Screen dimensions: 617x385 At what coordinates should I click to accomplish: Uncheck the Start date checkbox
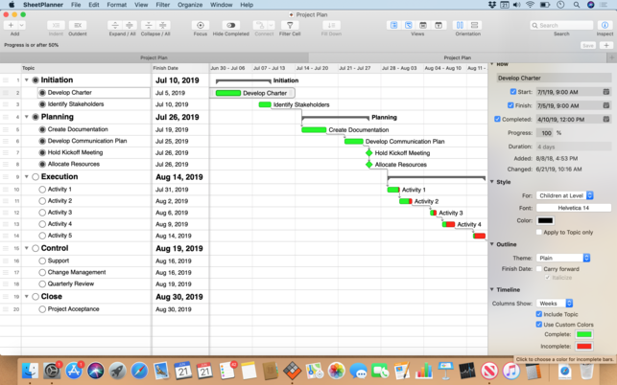513,92
